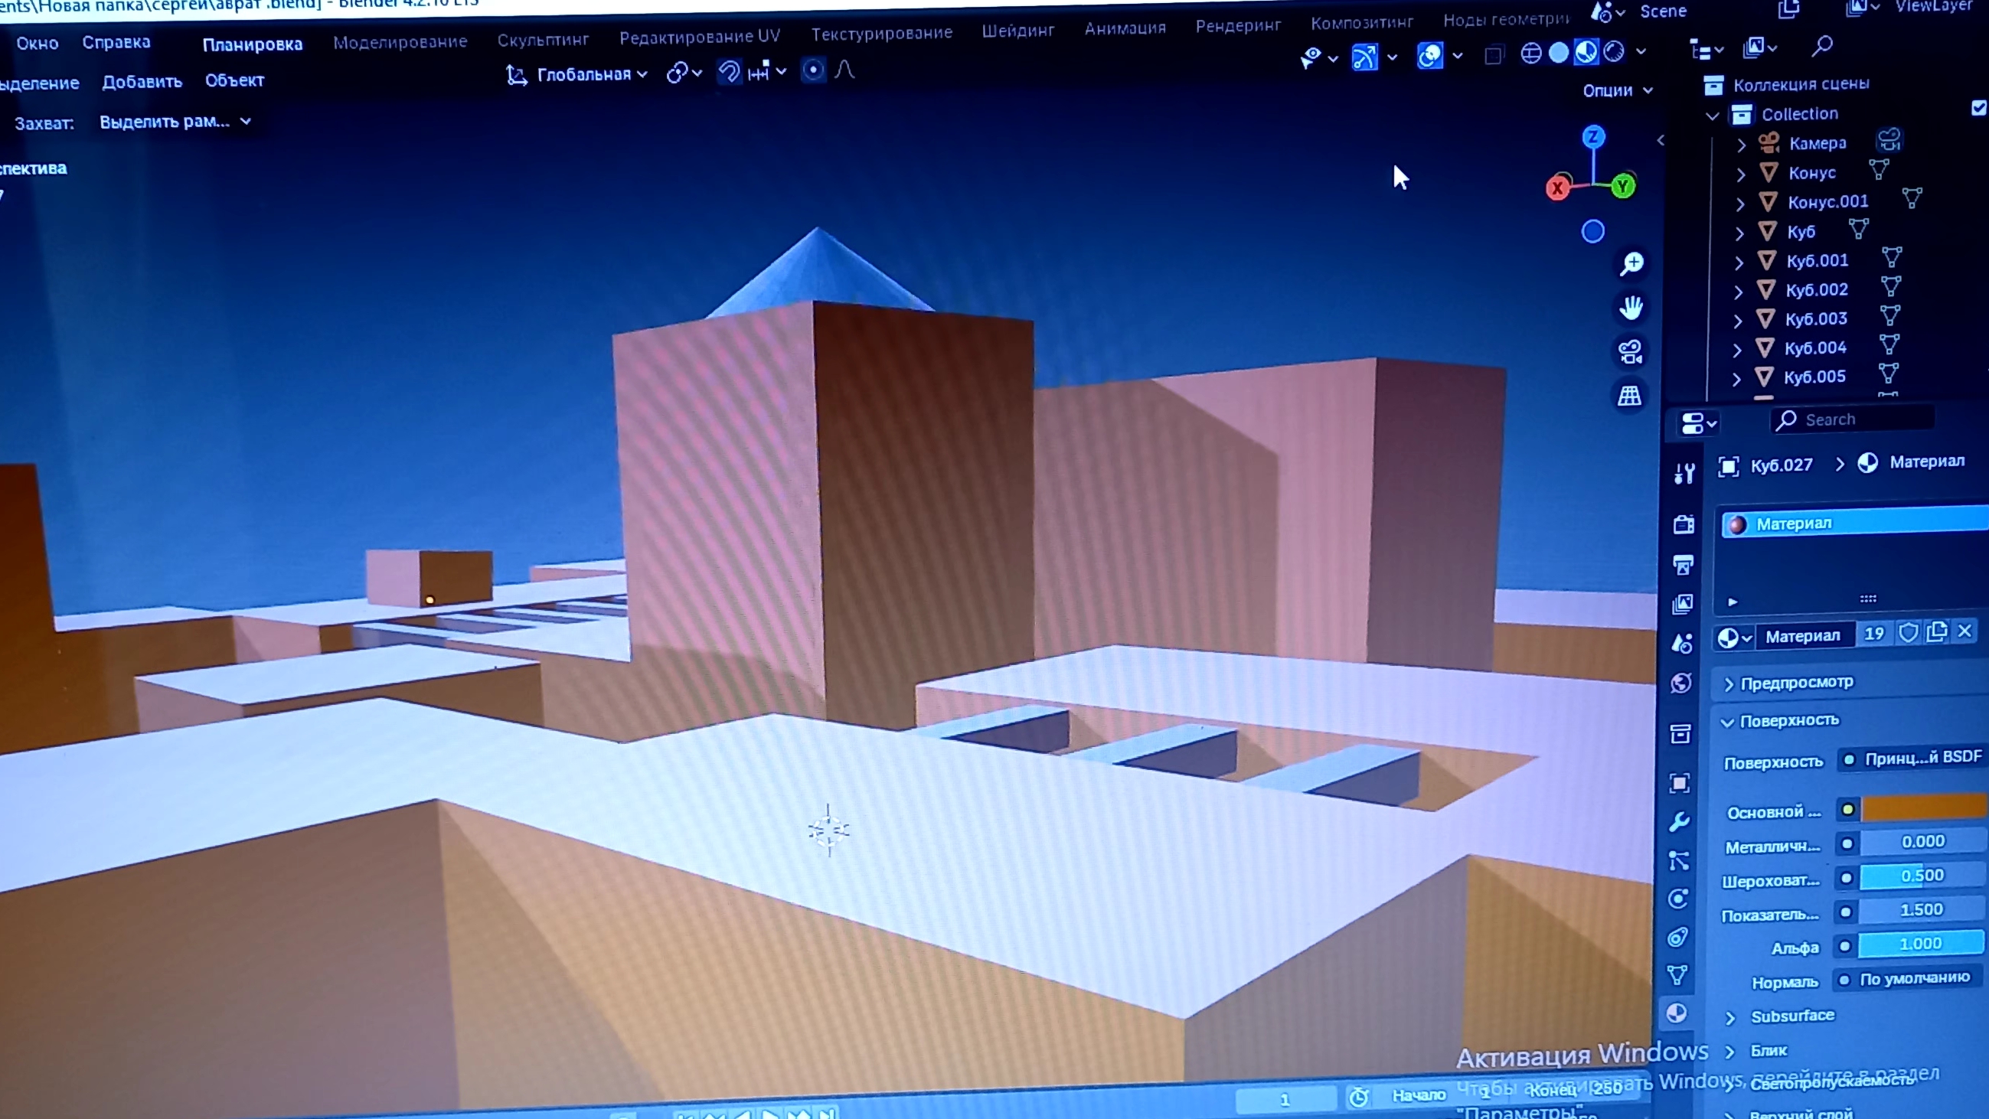Click the Основной base color swatch
The width and height of the screenshot is (1989, 1119).
(1922, 808)
